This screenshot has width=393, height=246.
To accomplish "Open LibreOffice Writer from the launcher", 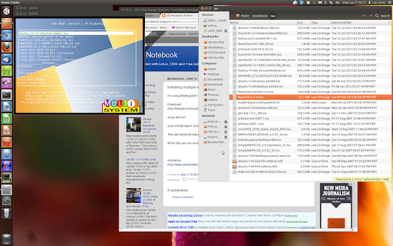I will click(x=7, y=106).
